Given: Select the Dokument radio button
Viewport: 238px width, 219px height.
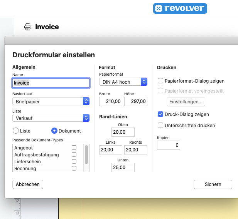Looking at the screenshot, I should [x=54, y=131].
